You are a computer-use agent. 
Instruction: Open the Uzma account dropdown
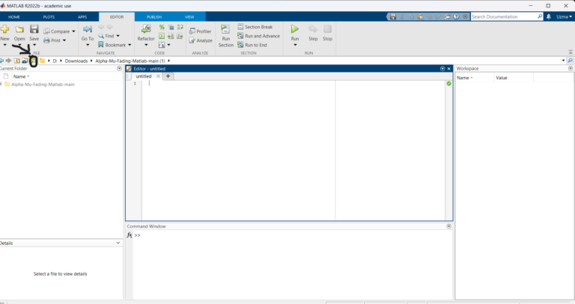[x=564, y=17]
